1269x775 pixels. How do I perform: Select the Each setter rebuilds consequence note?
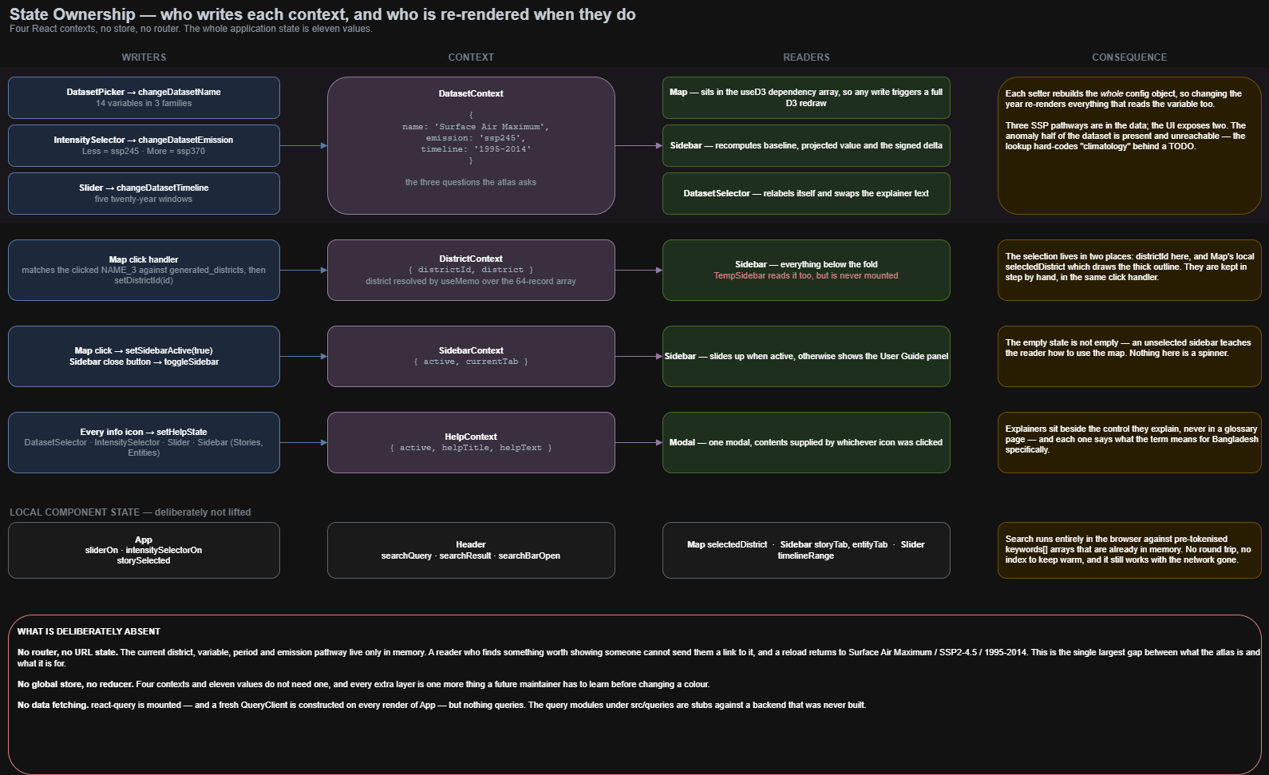tap(1129, 145)
